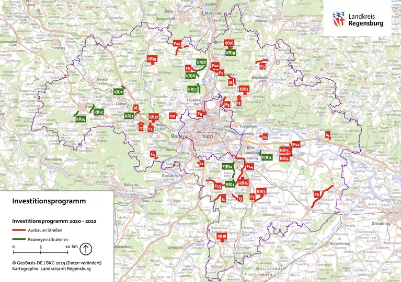Select the red F3 marker
Viewport: 401px width, 282px height.
point(262,67)
